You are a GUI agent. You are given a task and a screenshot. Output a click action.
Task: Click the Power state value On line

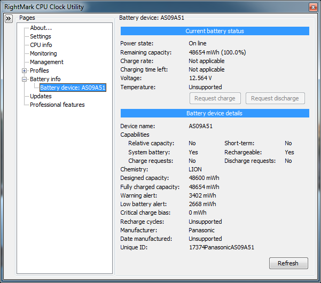click(198, 43)
